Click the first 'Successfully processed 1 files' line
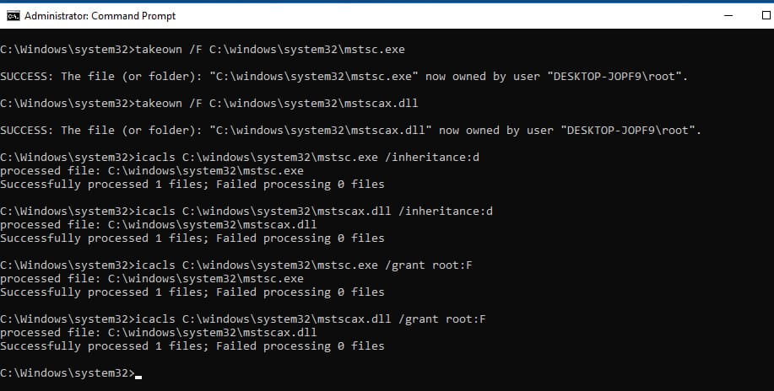The image size is (774, 391). click(x=192, y=185)
